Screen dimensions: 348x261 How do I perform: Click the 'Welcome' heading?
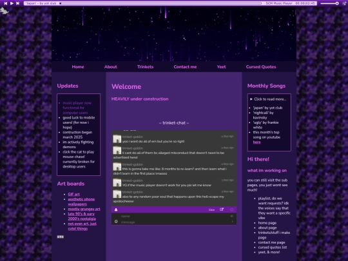126,86
